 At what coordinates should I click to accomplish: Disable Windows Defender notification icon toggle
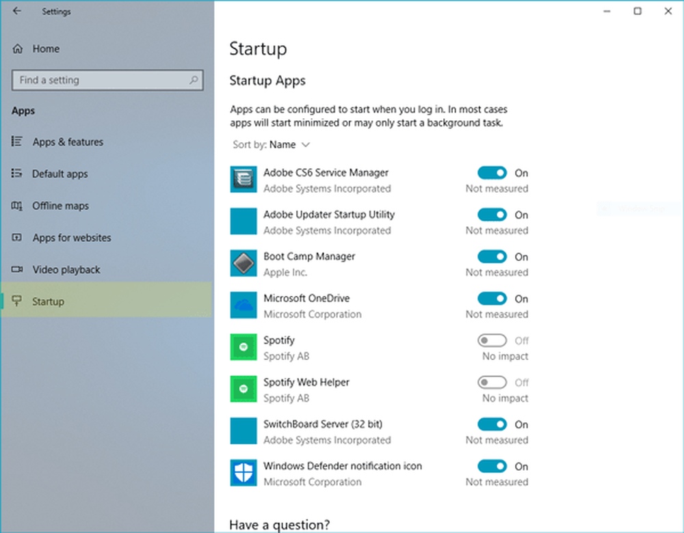click(x=492, y=466)
